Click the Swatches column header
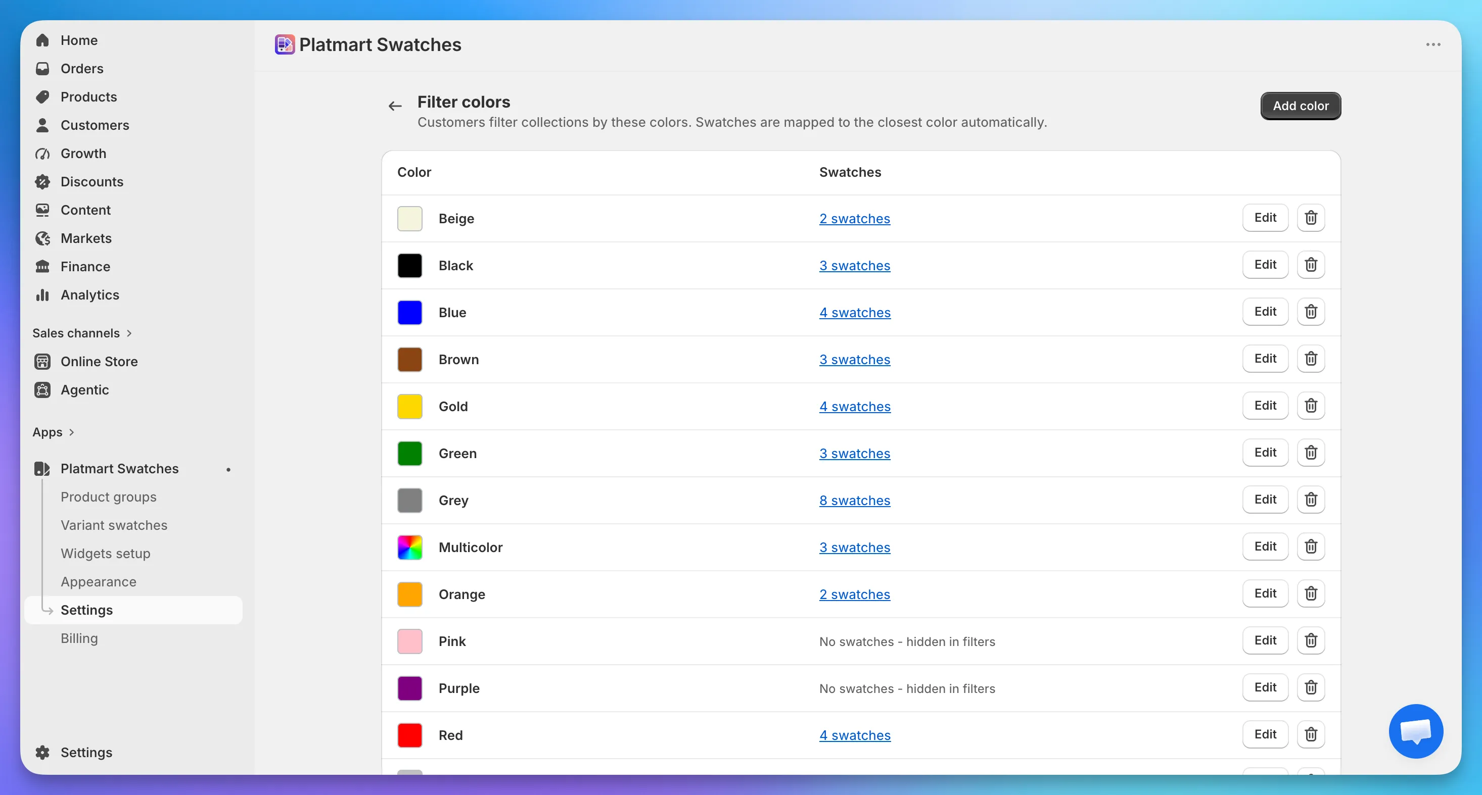Image resolution: width=1482 pixels, height=795 pixels. 850,172
